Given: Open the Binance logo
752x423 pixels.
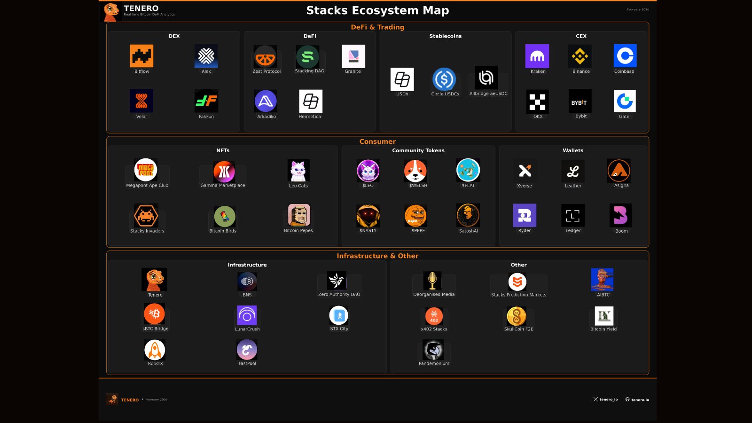Looking at the screenshot, I should (580, 56).
